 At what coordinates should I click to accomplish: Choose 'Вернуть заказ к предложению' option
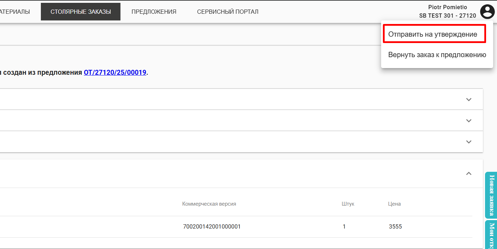(x=437, y=55)
